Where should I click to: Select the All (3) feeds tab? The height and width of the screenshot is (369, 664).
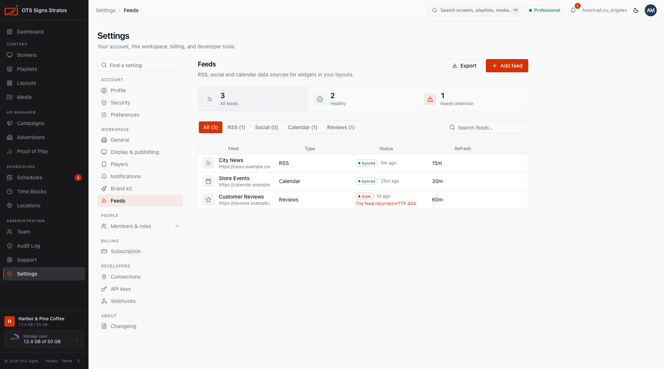[211, 127]
